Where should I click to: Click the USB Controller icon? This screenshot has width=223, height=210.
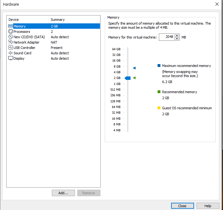(x=11, y=48)
